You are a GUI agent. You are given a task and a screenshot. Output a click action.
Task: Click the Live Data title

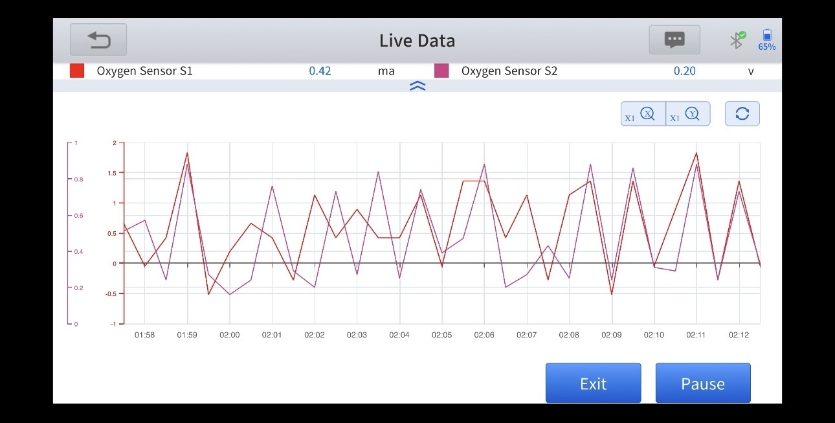pos(417,41)
